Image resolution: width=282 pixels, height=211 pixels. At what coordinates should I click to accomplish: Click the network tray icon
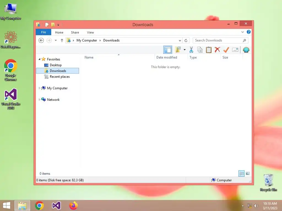pos(250,206)
